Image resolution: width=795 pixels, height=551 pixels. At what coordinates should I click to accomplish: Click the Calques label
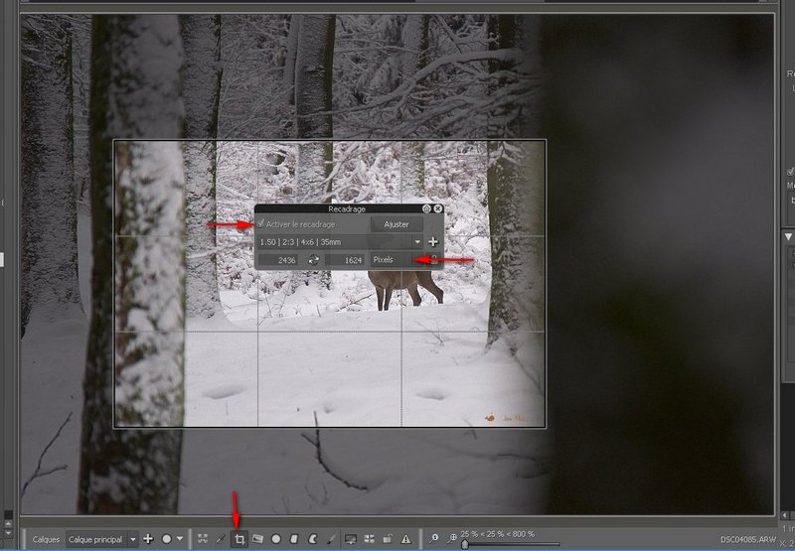click(x=46, y=539)
